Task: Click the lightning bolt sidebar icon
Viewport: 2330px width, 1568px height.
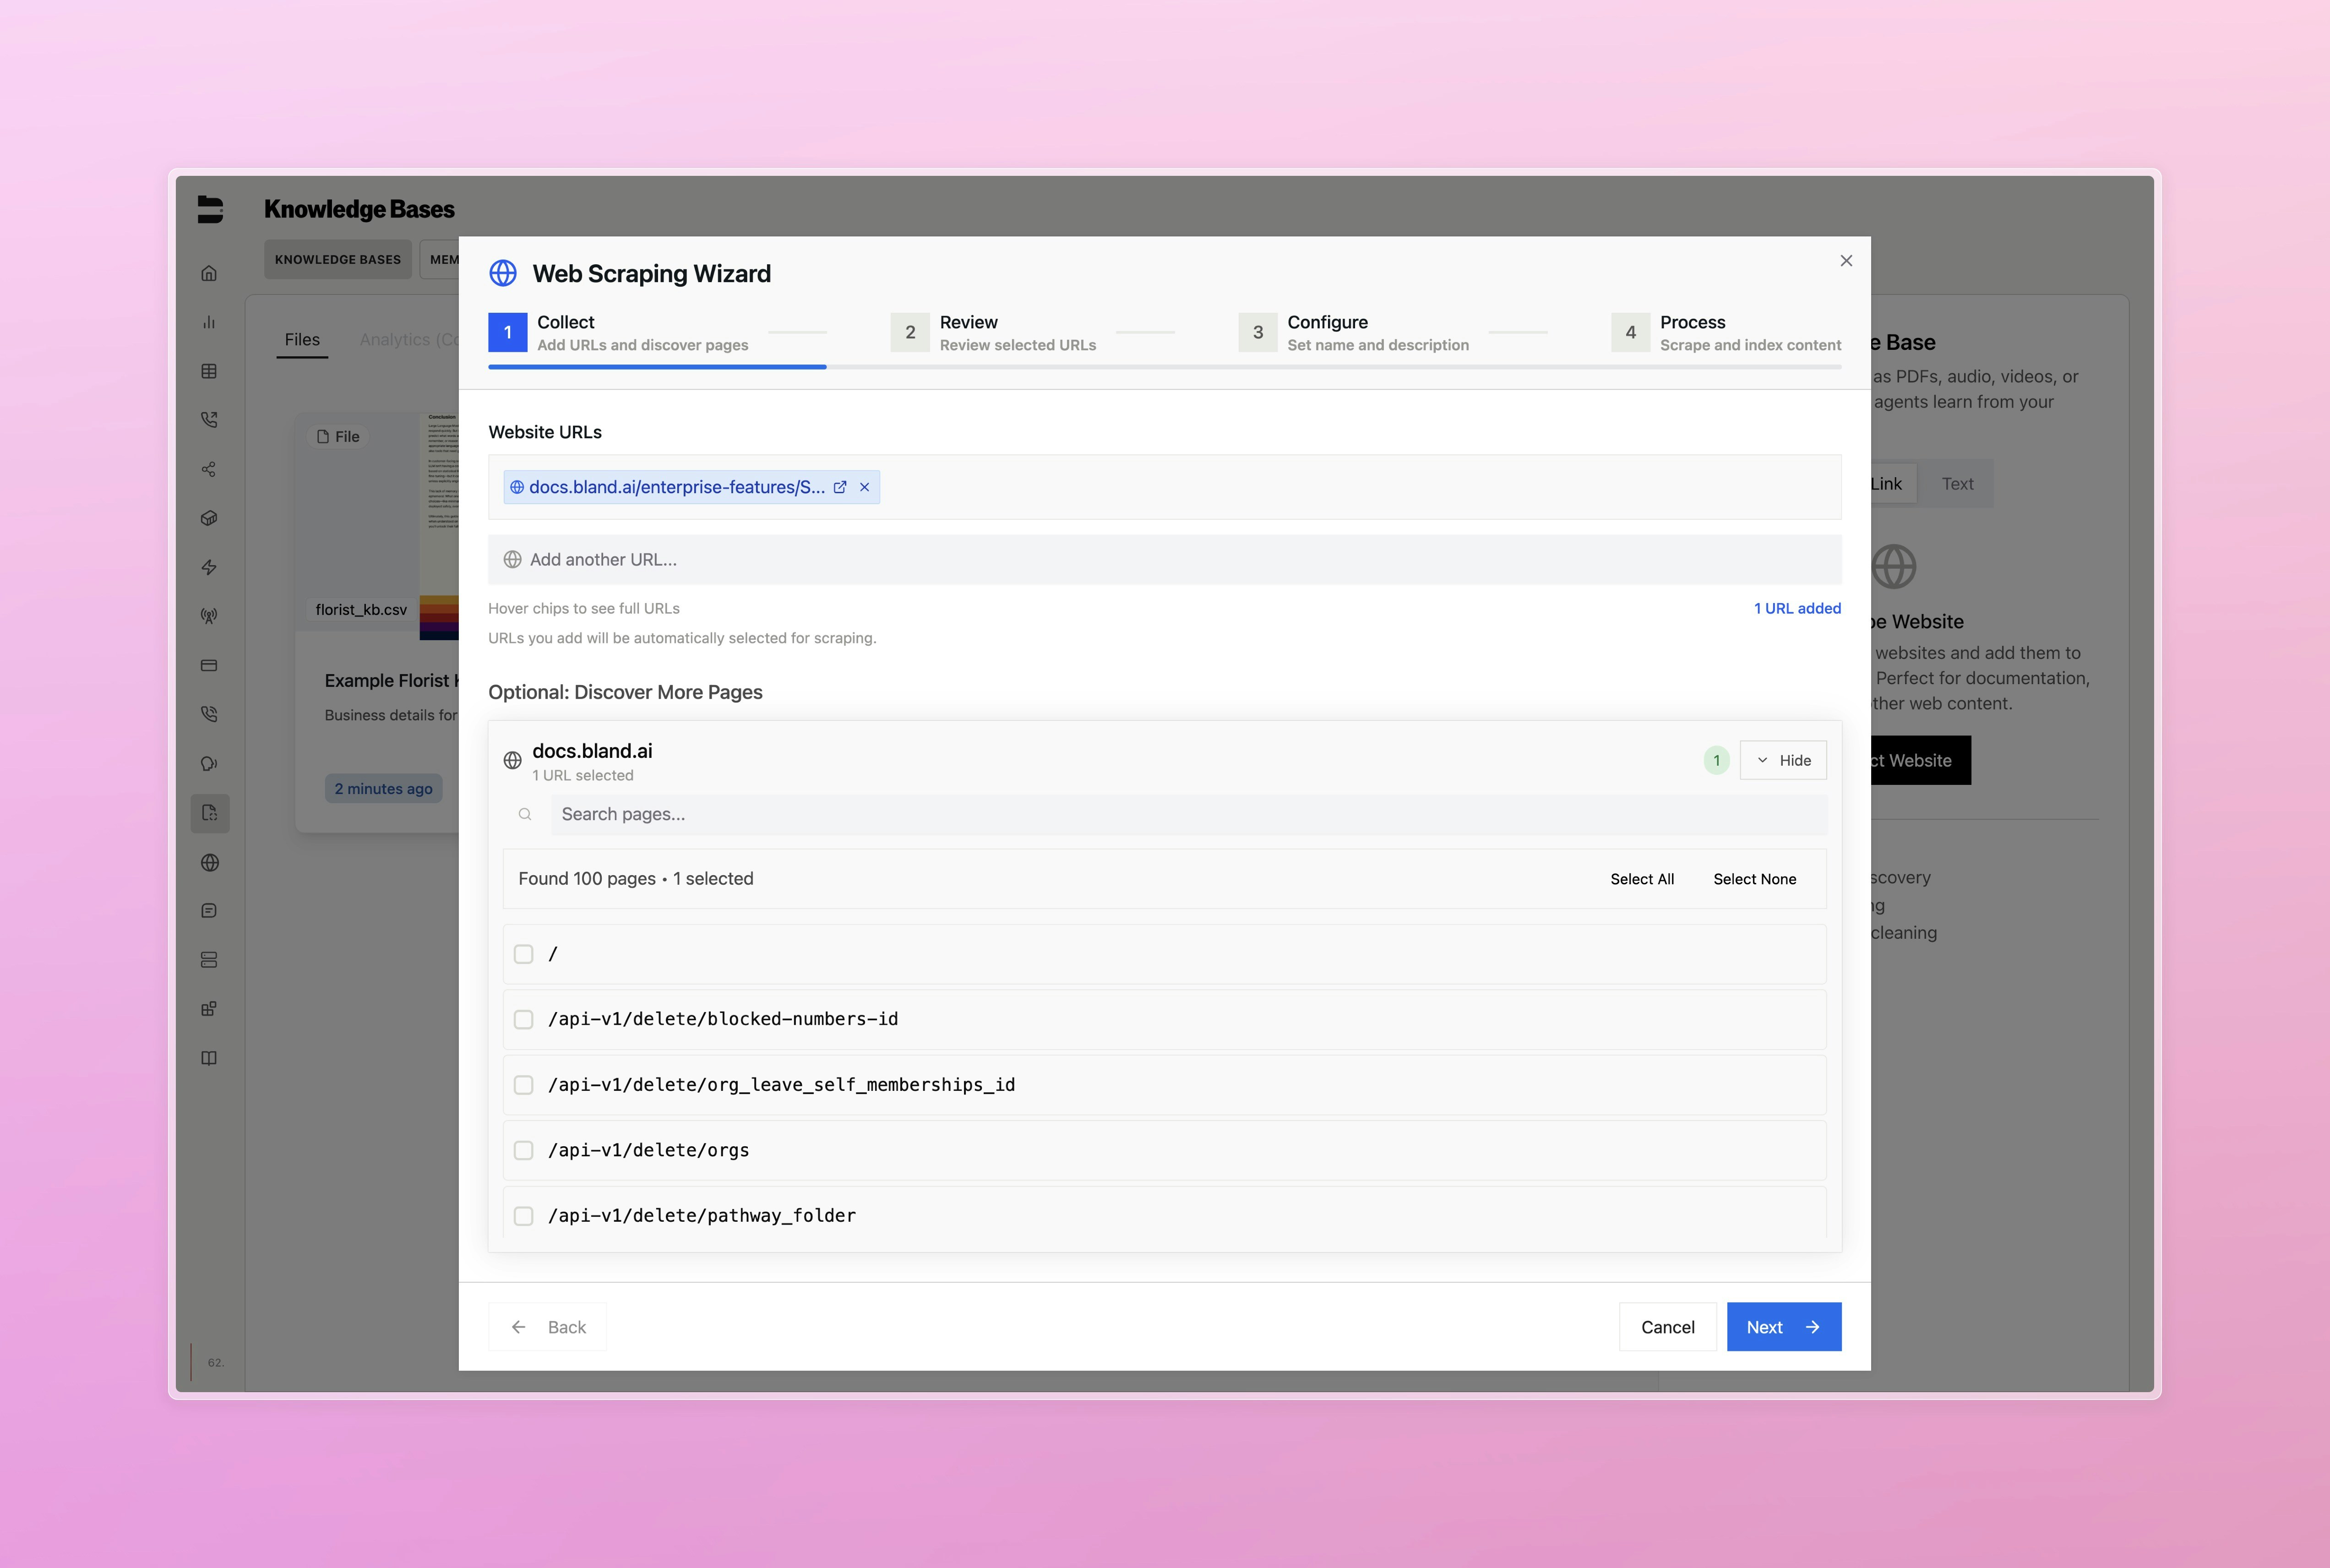Action: [x=209, y=567]
